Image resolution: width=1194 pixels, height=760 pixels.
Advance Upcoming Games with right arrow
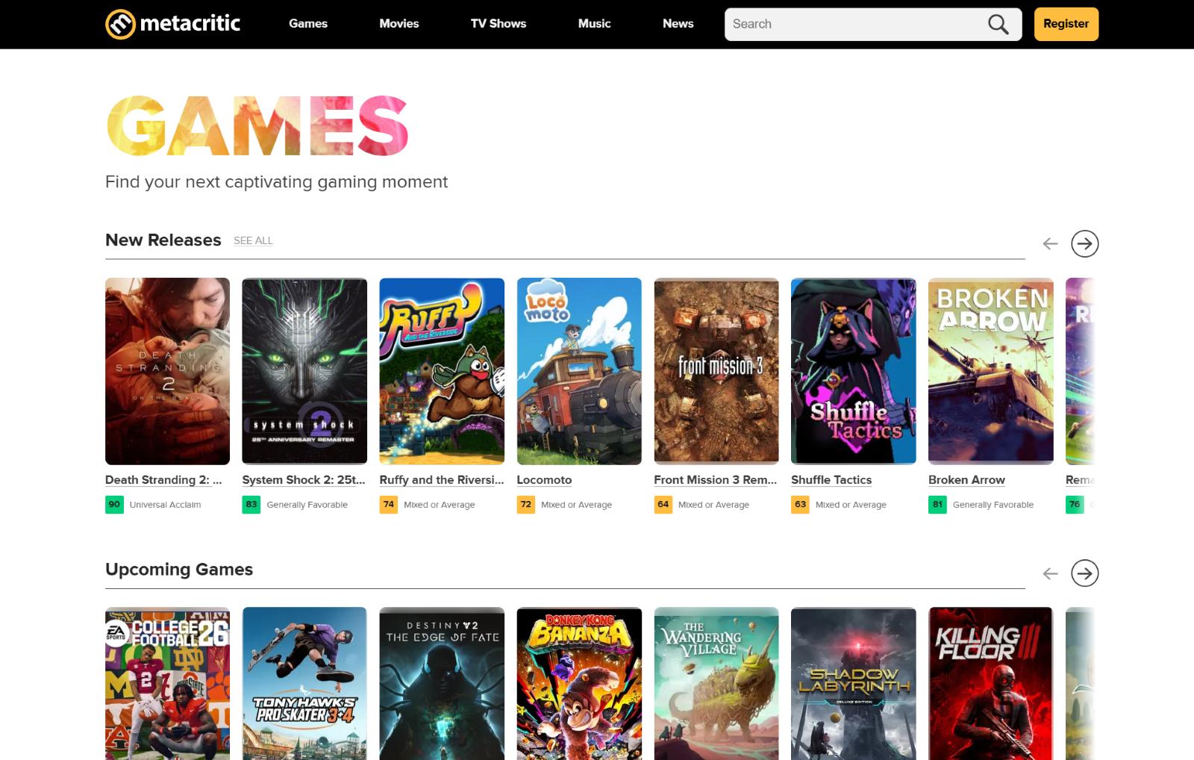[1084, 573]
